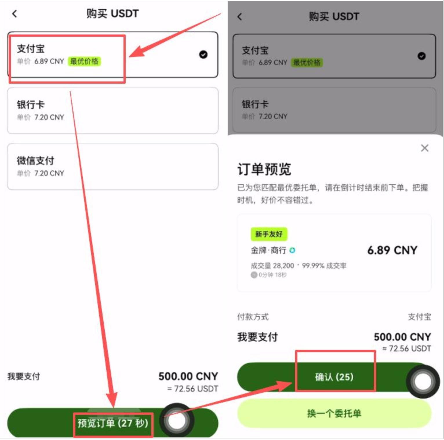Go back using left screen's back arrow
444x440 pixels.
click(14, 14)
